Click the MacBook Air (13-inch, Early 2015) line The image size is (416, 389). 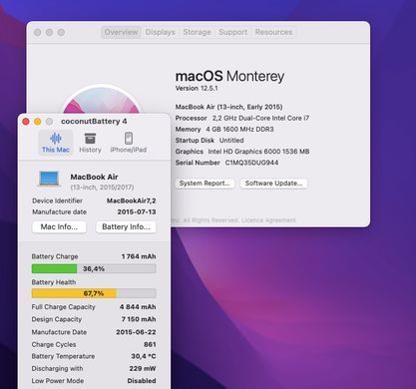[228, 107]
